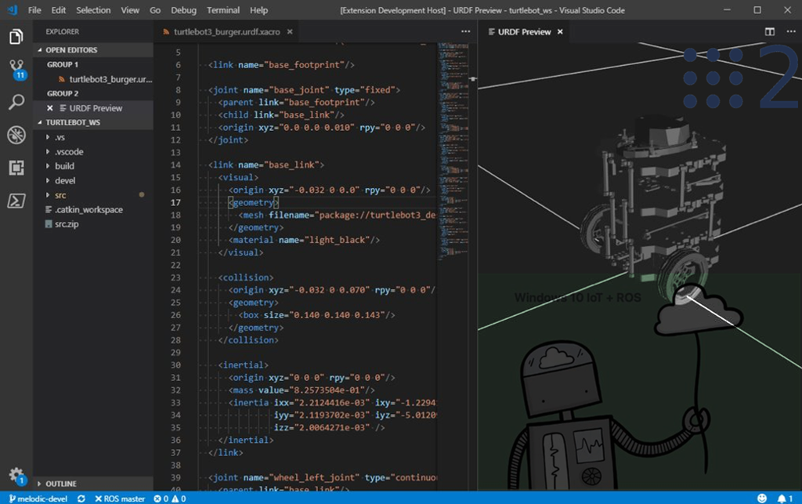Image resolution: width=802 pixels, height=504 pixels.
Task: Open the Go menu
Action: click(x=155, y=10)
